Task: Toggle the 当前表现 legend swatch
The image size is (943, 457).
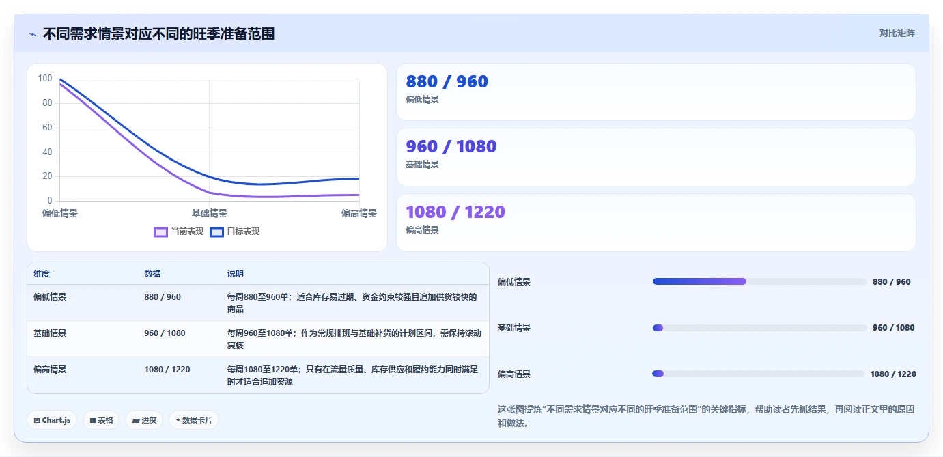Action: pos(161,232)
